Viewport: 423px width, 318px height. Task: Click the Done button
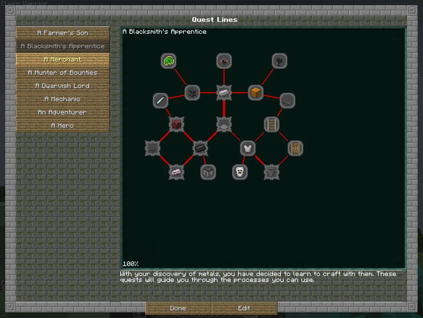tap(178, 308)
